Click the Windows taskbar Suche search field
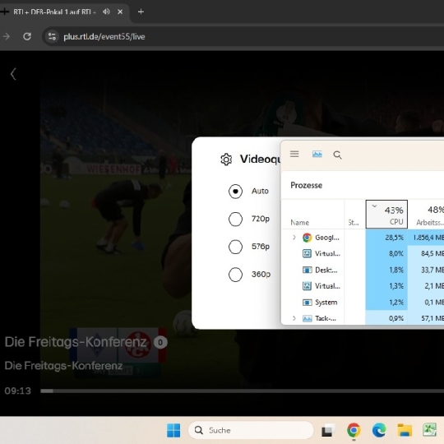 point(251,430)
